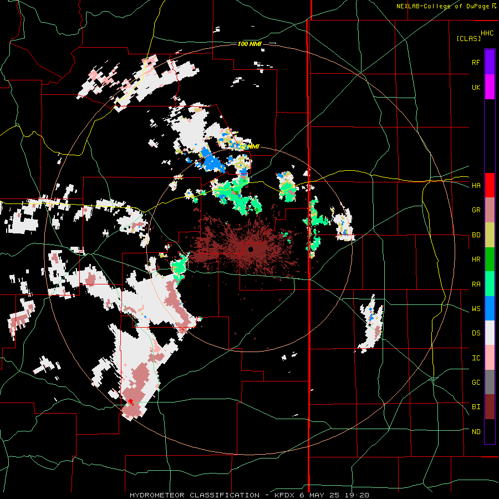
Task: Click the 50 NMI range ring label
Action: click(x=248, y=146)
